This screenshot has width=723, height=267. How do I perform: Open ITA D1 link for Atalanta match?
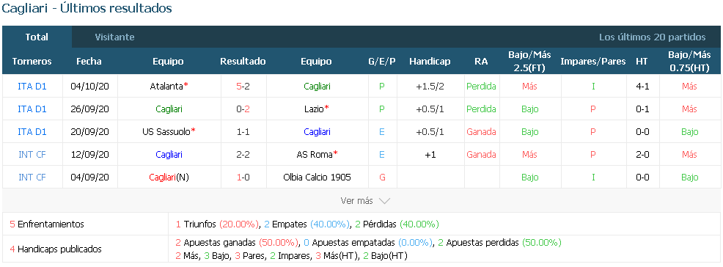pyautogui.click(x=32, y=87)
